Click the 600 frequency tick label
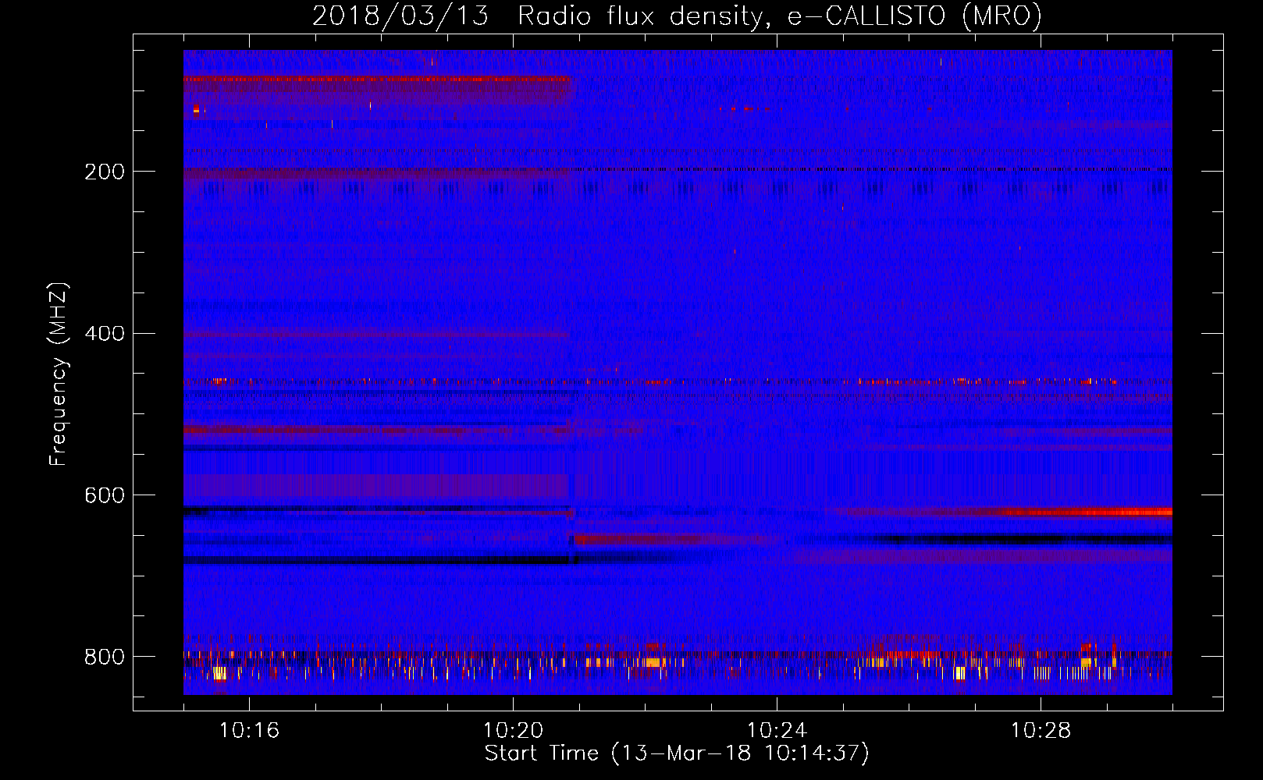This screenshot has width=1263, height=780. click(104, 496)
